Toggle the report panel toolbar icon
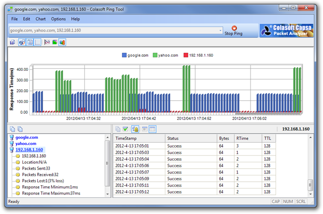Image resolution: width=323 pixels, height=214 pixels. click(30, 43)
